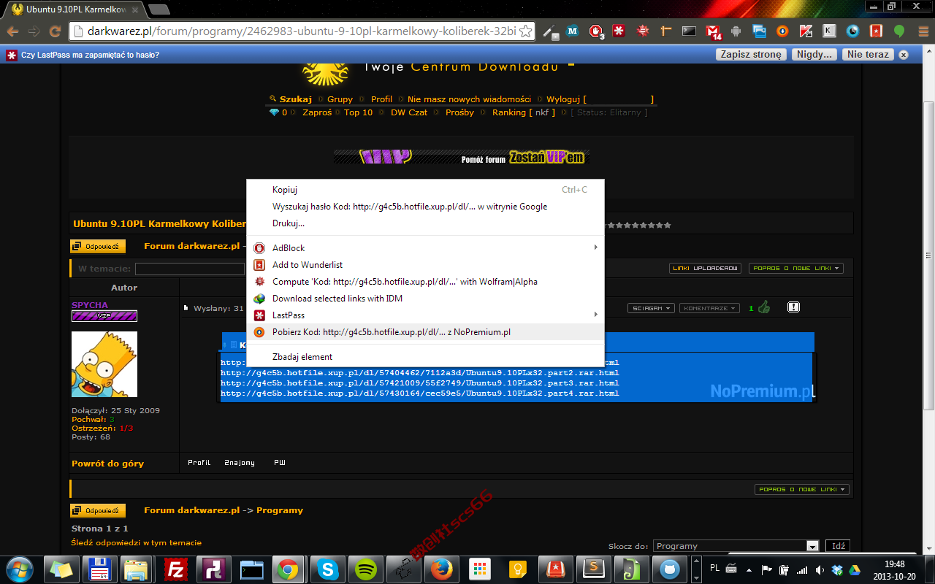Open the Wolfram Alpha extension icon in the toolbar
This screenshot has width=935, height=584.
(x=643, y=31)
